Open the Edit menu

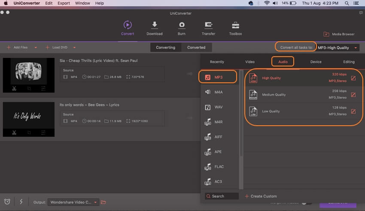[49, 3]
